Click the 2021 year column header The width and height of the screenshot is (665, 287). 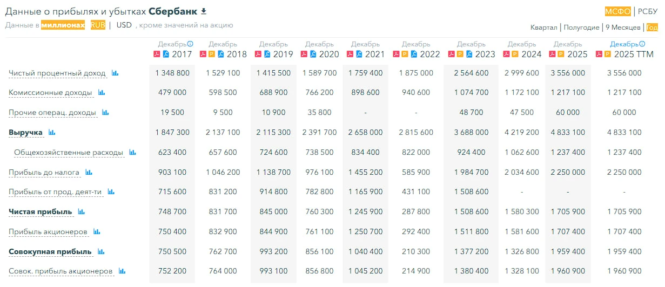pyautogui.click(x=375, y=54)
